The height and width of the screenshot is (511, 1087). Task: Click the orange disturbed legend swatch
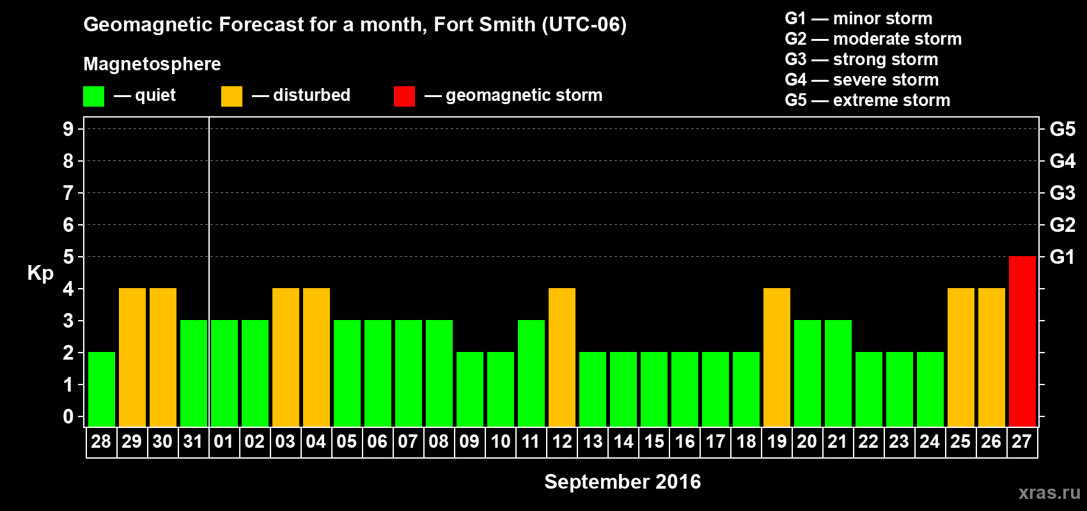(231, 96)
